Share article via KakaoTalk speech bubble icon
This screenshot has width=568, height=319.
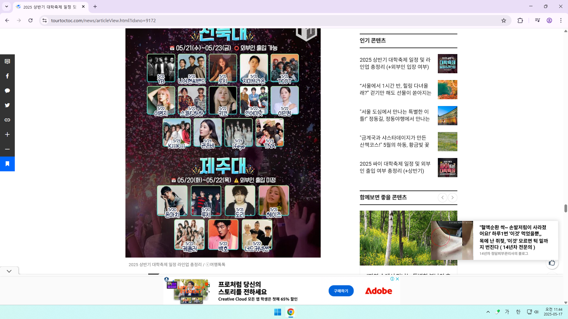click(7, 91)
